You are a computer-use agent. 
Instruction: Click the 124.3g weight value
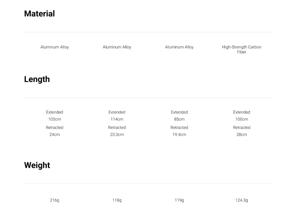242,200
